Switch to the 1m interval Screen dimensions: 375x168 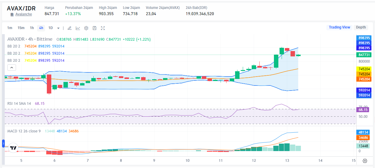pos(10,28)
